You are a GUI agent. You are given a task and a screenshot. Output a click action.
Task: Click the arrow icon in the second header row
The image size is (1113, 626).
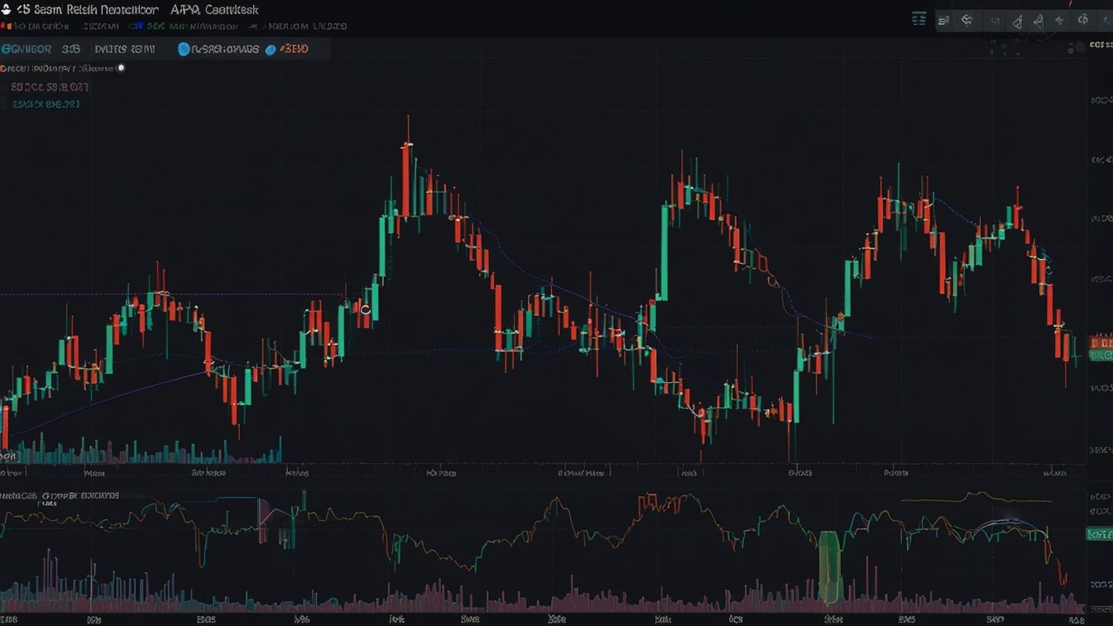[253, 27]
